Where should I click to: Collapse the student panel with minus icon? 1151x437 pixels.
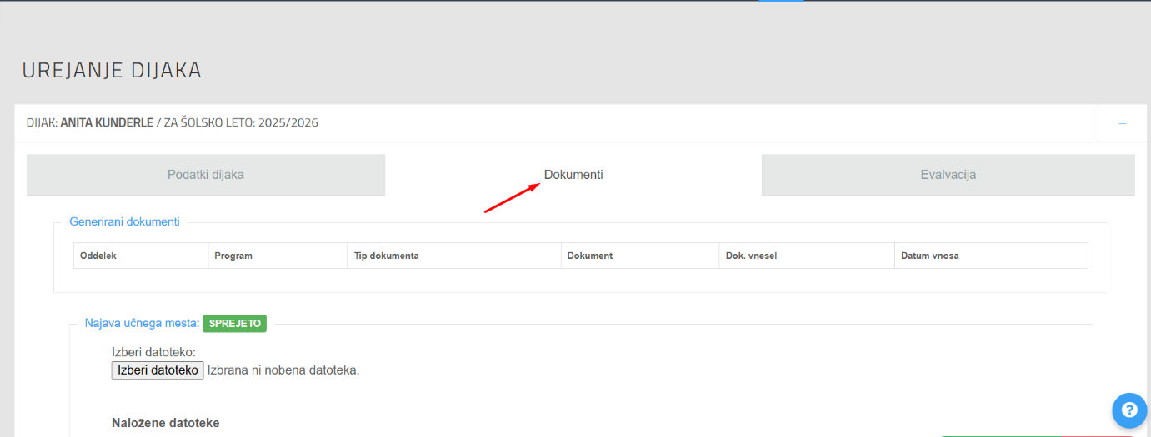pos(1123,123)
